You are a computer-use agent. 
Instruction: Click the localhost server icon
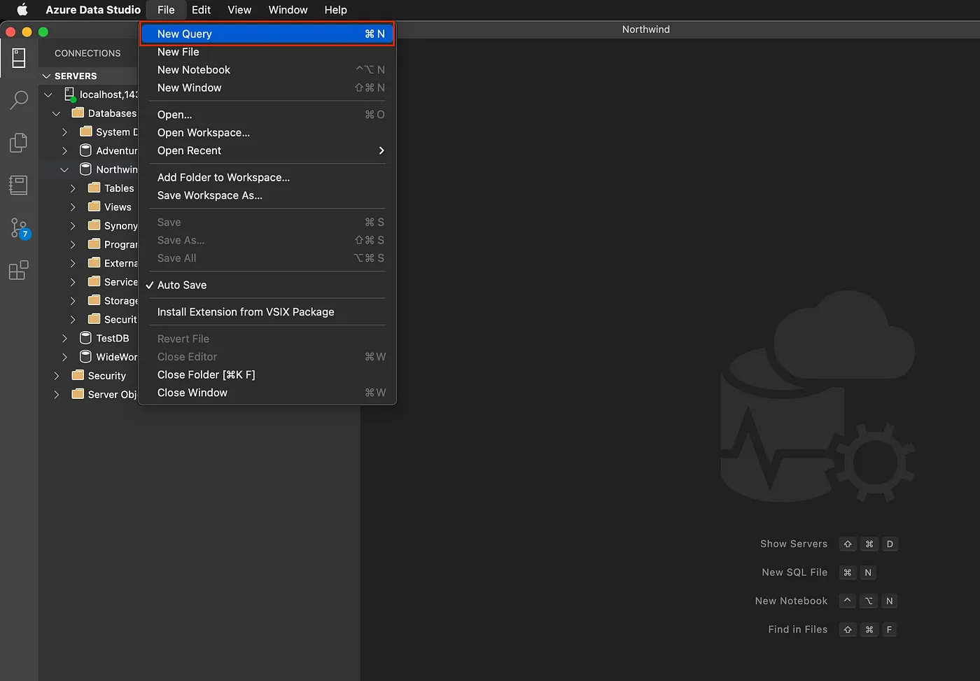coord(70,94)
